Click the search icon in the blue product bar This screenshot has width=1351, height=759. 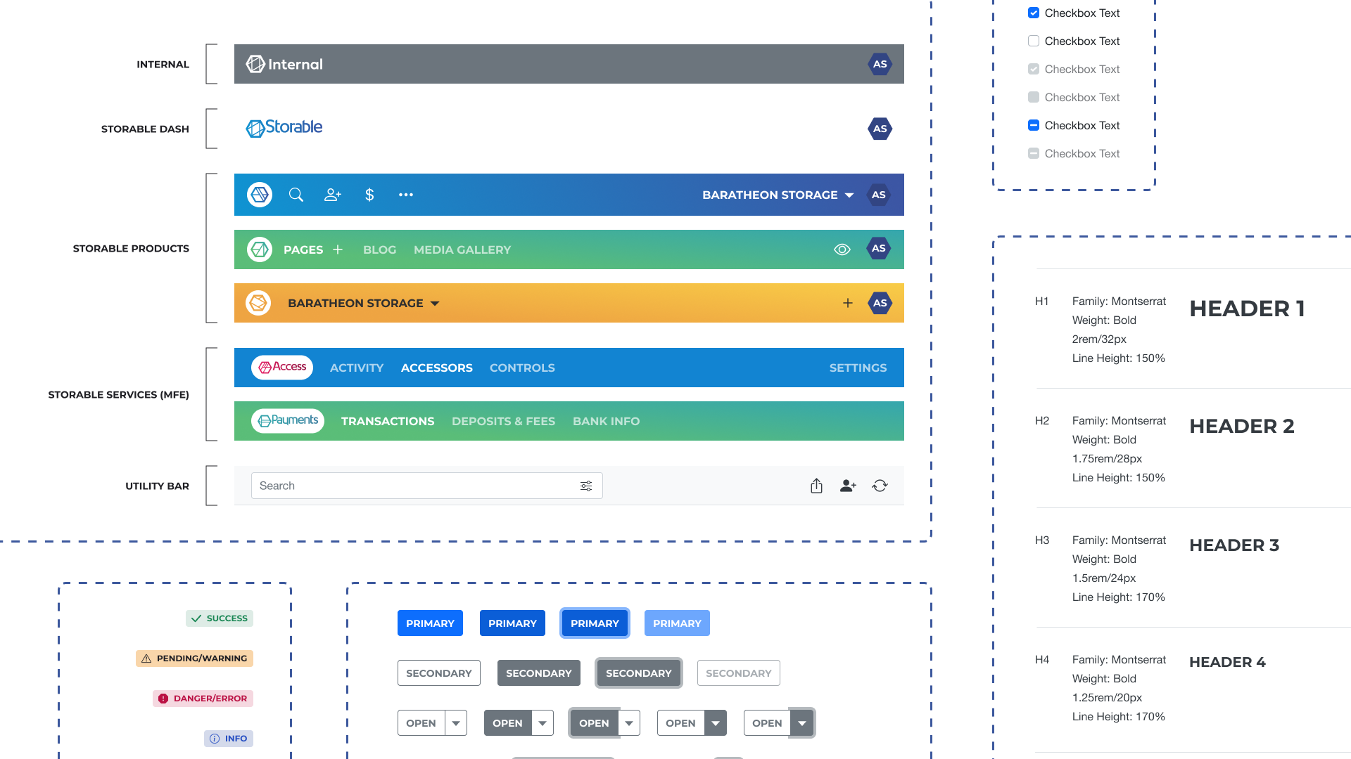pyautogui.click(x=296, y=195)
